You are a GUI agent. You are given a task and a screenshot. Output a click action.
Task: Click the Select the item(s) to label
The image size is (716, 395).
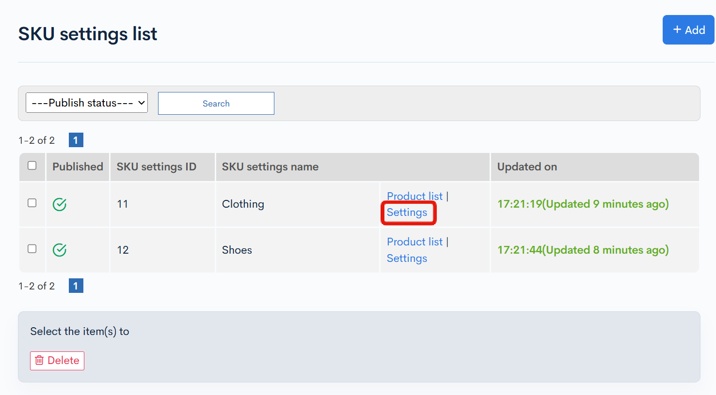[80, 332]
